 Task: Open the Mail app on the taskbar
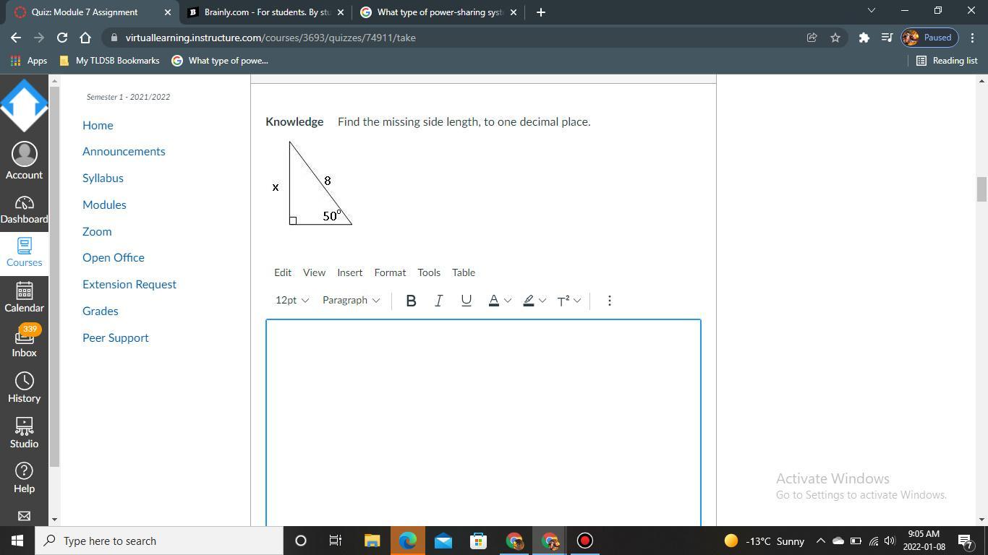(x=443, y=541)
